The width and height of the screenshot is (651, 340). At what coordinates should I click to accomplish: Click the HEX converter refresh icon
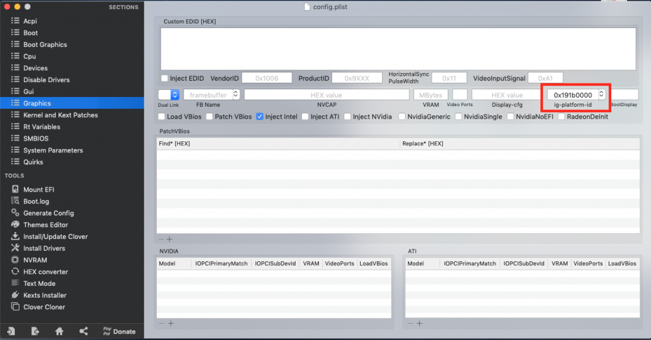[16, 272]
